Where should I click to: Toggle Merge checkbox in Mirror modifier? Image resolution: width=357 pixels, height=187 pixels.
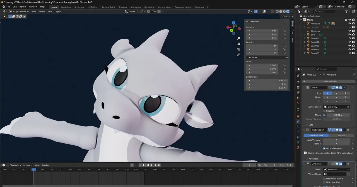coord(324,115)
